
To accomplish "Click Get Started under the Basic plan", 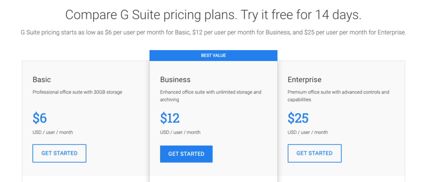I will coord(59,153).
